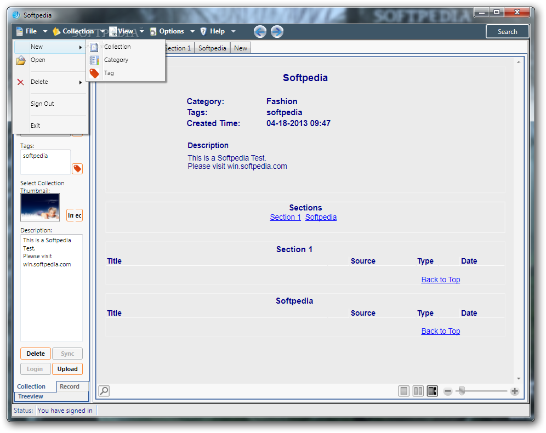
Task: Choose Open from the File menu
Action: [x=38, y=60]
